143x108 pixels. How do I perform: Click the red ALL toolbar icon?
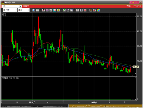point(85,10)
